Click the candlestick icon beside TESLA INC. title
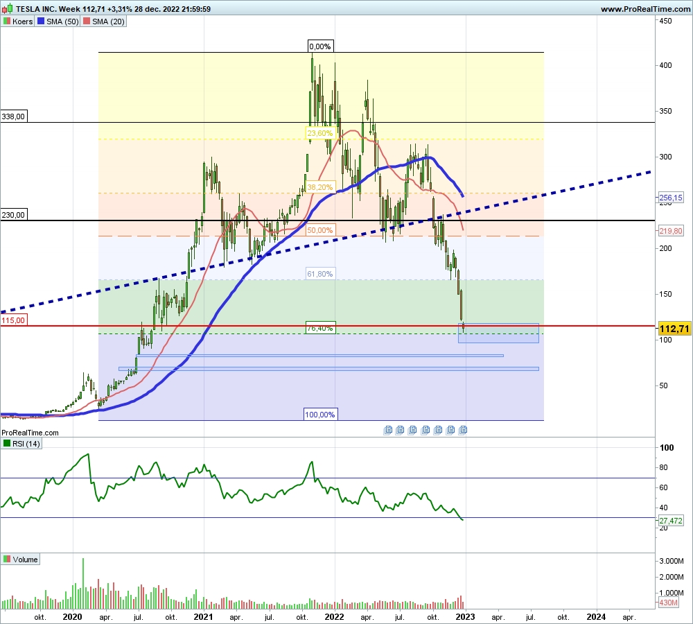 pos(6,9)
